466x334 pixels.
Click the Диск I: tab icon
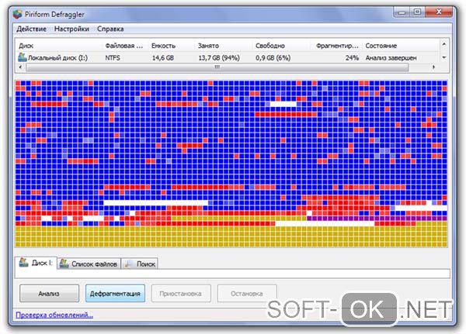tap(24, 263)
